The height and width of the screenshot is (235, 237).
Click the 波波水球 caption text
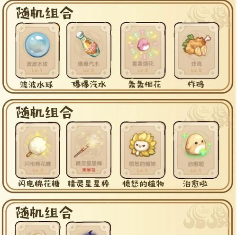click(36, 85)
